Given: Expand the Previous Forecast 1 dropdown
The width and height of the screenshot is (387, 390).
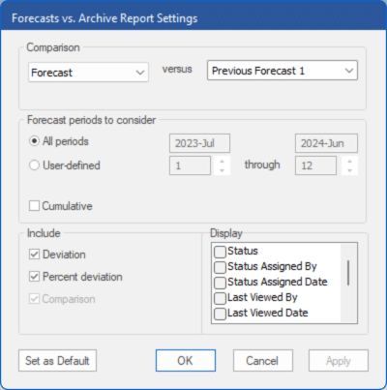Looking at the screenshot, I should click(283, 71).
